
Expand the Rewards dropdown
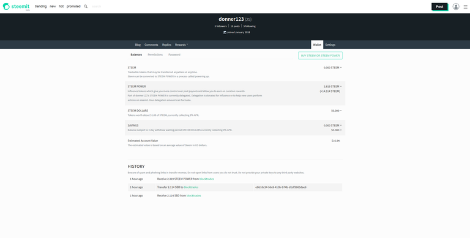(x=181, y=45)
